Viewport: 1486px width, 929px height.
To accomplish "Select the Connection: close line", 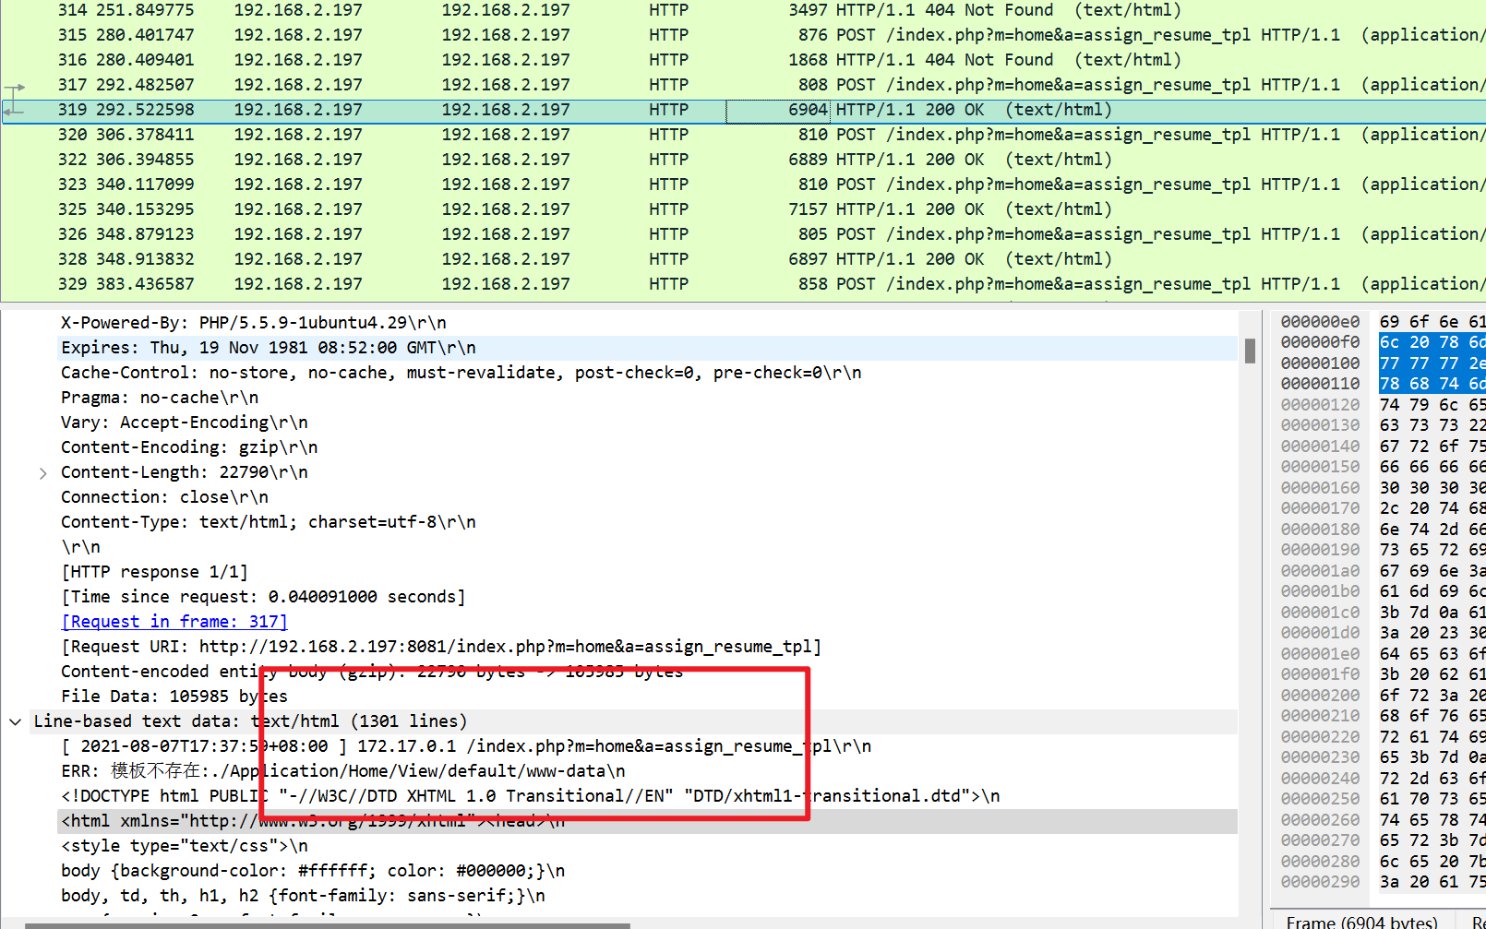I will coord(164,497).
